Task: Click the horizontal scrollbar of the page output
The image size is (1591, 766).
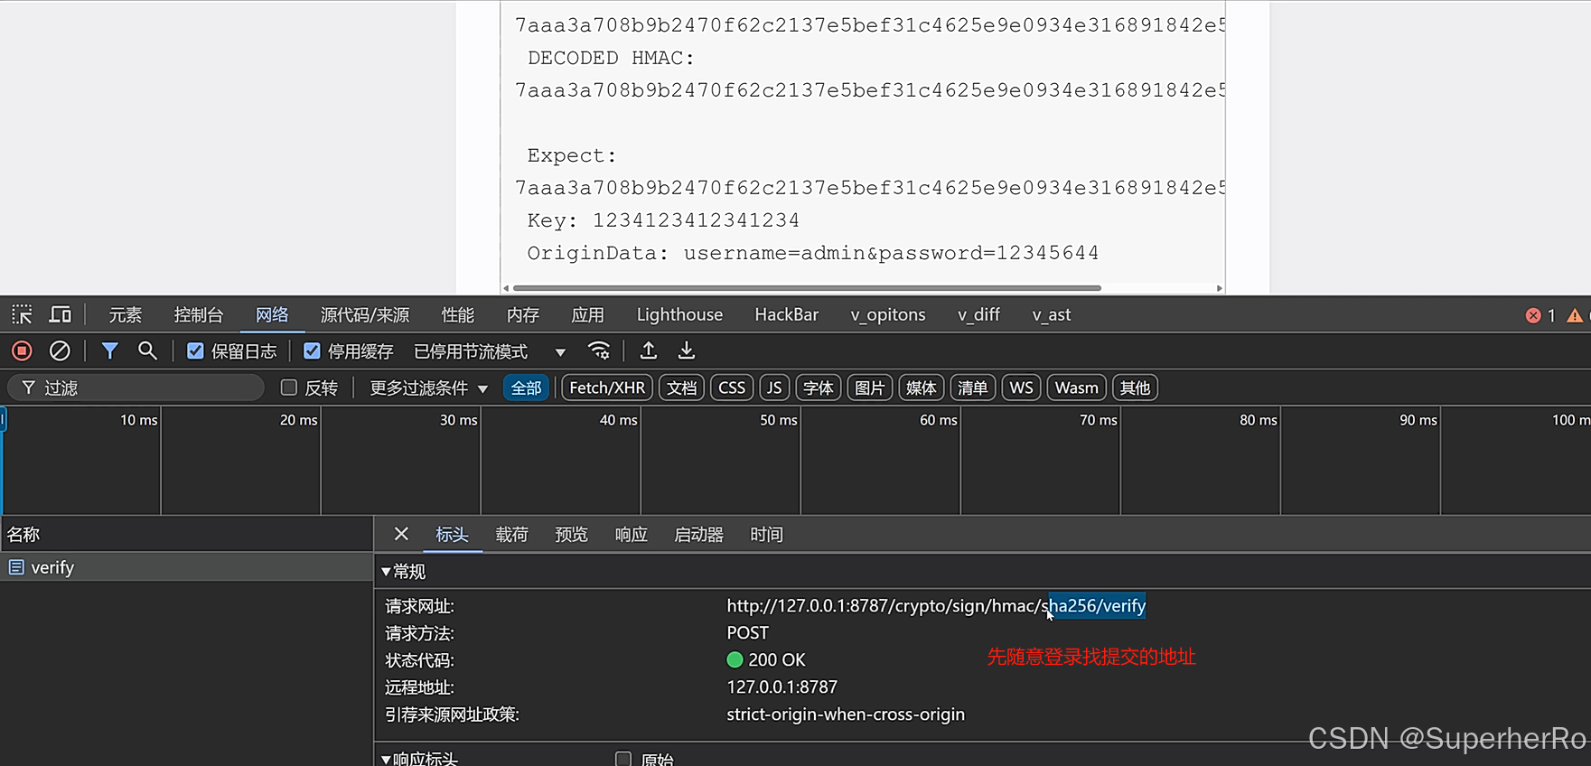Action: (x=807, y=288)
